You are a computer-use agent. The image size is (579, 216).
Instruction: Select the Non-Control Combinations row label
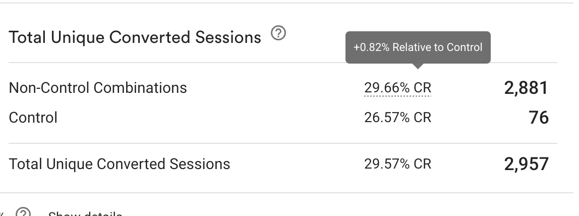click(98, 88)
